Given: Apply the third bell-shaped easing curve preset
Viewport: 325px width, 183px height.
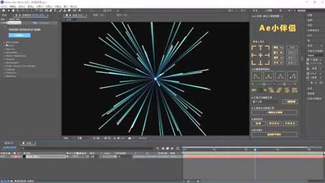Looking at the screenshot, I should tap(280, 76).
